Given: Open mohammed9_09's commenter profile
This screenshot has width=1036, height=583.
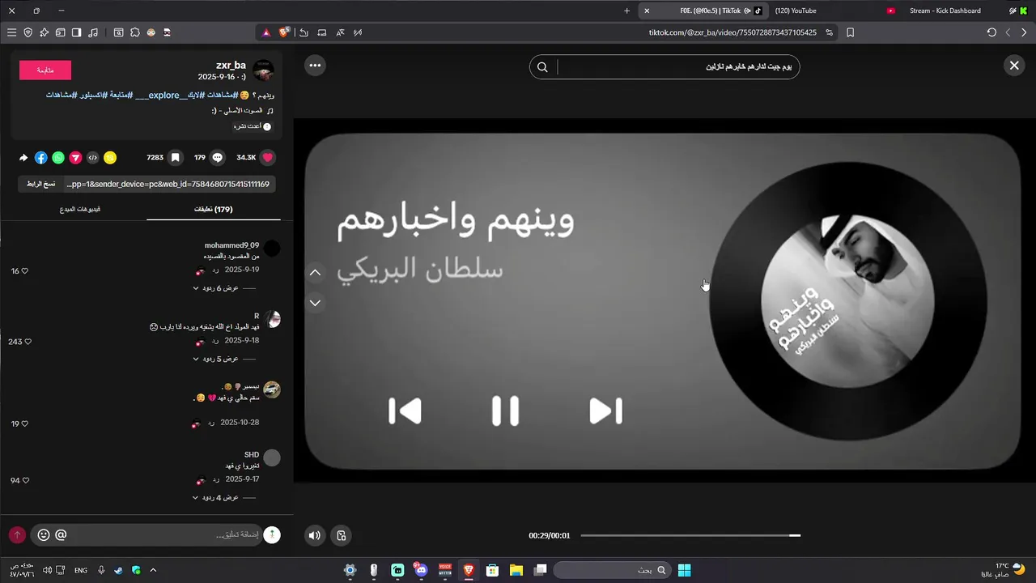Looking at the screenshot, I should click(272, 249).
